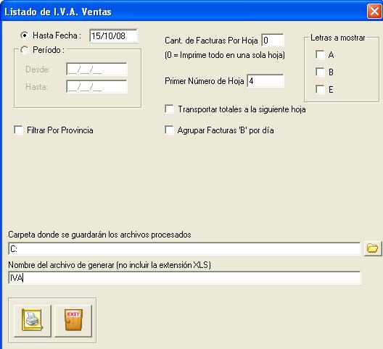Click the Cant. de Facturas Por Hoja field
Viewport: 383px width, 349px height.
click(x=273, y=41)
